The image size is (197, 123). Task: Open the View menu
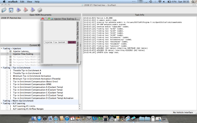(30, 2)
